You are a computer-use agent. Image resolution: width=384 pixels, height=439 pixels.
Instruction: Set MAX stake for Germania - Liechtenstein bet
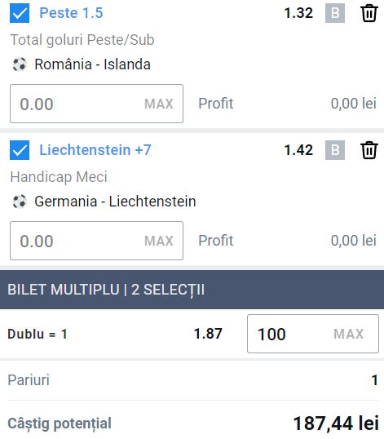[159, 241]
